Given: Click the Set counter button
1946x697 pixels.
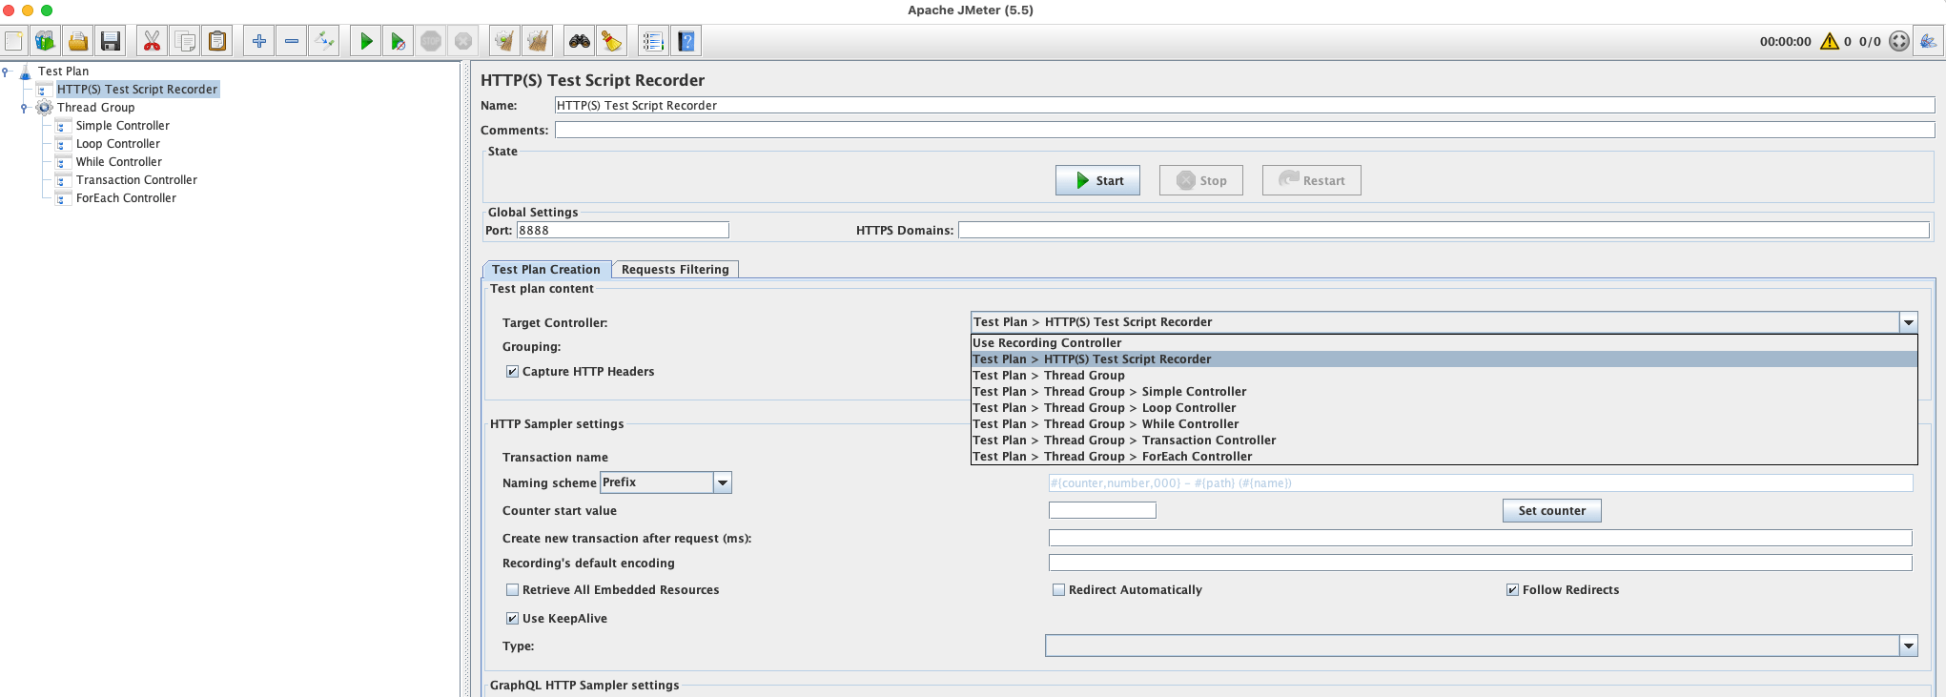Looking at the screenshot, I should 1552,511.
